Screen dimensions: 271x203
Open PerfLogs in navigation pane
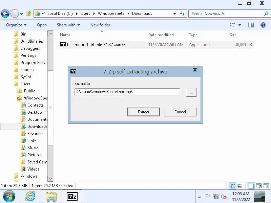pyautogui.click(x=28, y=55)
